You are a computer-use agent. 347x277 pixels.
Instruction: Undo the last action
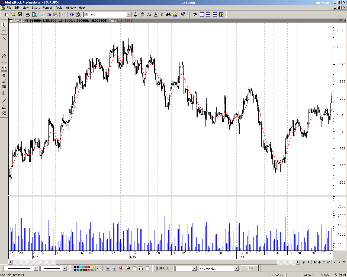point(64,15)
